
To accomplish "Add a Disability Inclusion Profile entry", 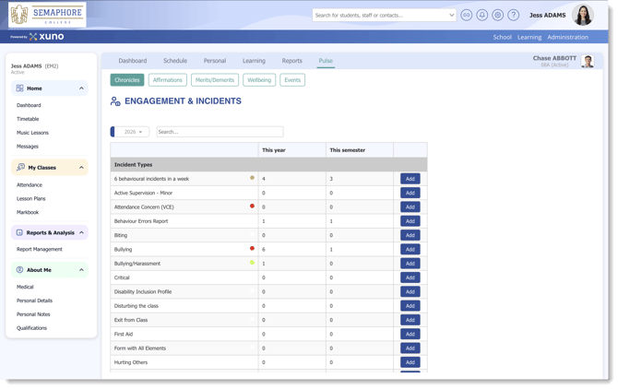I will pos(410,291).
